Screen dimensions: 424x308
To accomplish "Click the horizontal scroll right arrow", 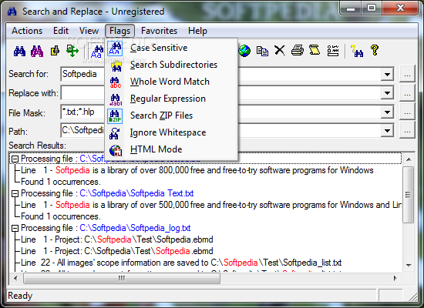I will coord(395,278).
